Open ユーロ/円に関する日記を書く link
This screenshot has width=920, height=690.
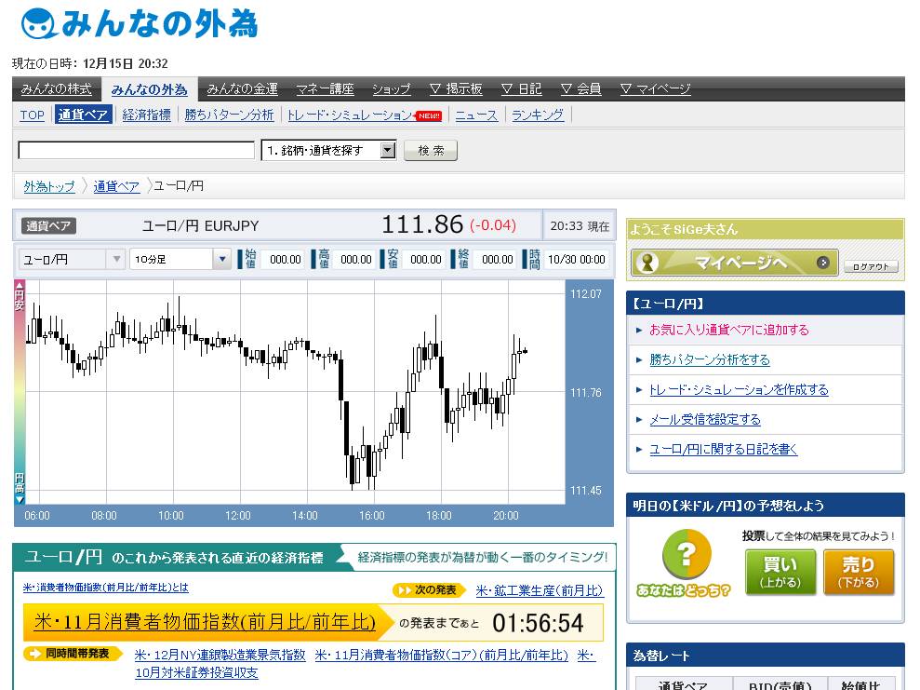click(x=724, y=449)
